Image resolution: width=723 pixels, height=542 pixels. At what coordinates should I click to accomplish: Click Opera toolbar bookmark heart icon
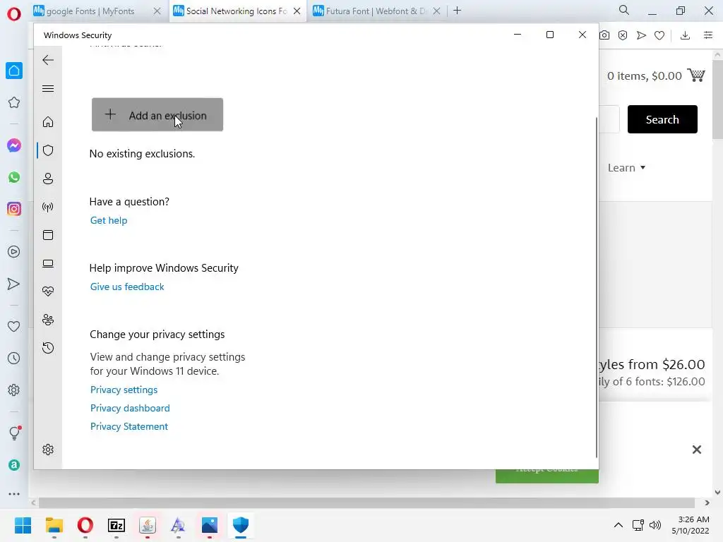[x=659, y=35]
